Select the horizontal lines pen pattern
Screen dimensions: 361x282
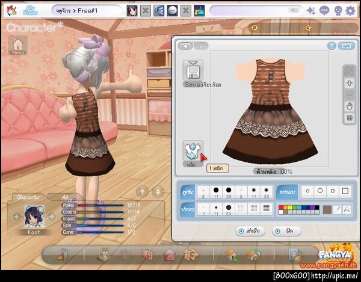(x=266, y=209)
